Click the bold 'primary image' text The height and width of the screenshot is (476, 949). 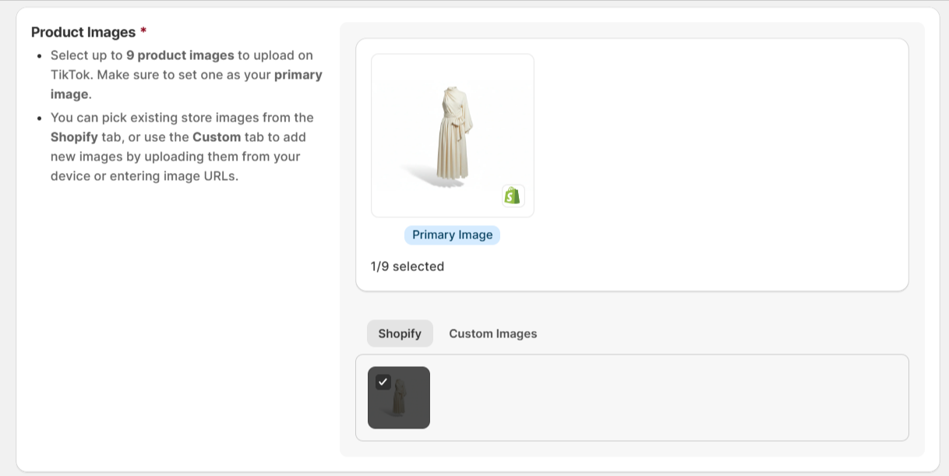[298, 75]
